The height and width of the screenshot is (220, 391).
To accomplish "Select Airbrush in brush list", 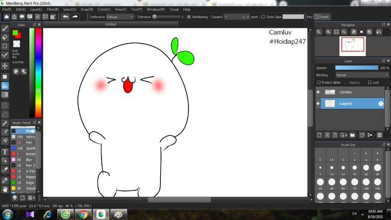I will pos(23,137).
